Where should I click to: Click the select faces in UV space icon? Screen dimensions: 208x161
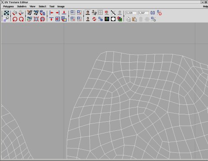[64, 19]
